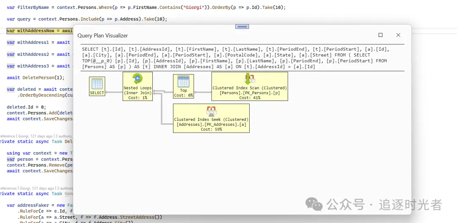Click 'Cost: 59%' label on index seek
This screenshot has width=457, height=223.
211,129
